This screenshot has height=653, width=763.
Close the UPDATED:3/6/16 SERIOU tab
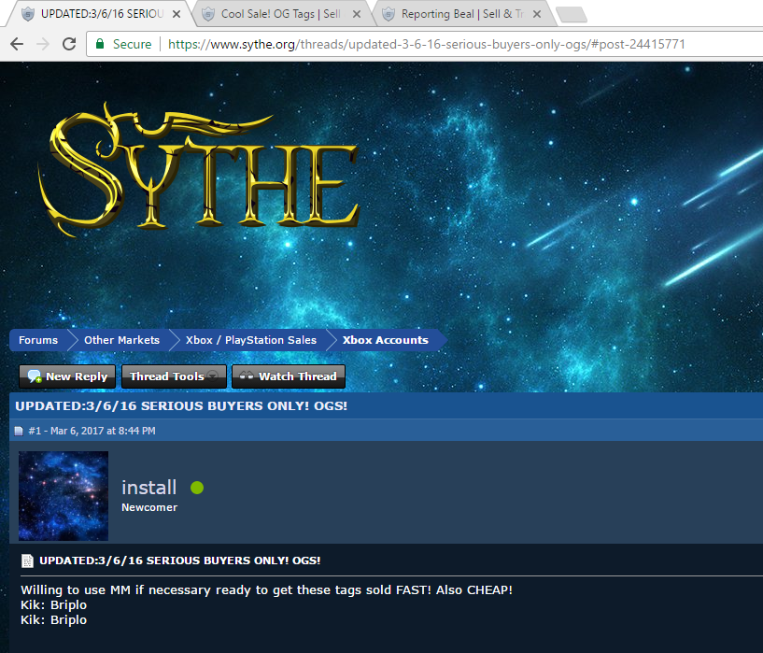pyautogui.click(x=177, y=14)
